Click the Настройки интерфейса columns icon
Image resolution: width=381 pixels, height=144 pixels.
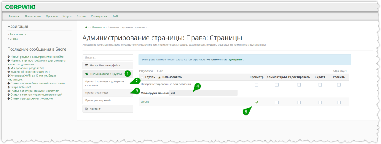click(87, 65)
